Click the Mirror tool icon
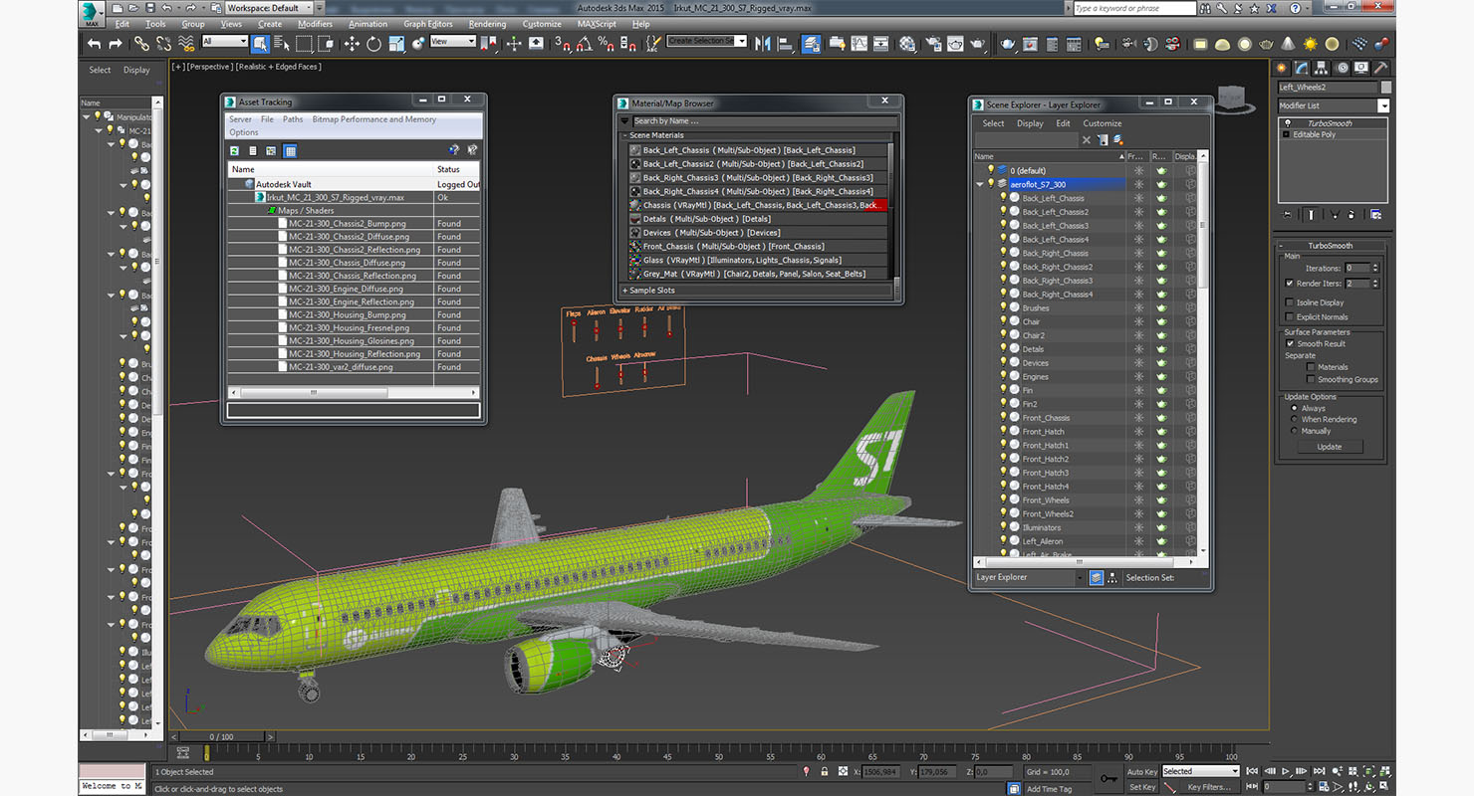The width and height of the screenshot is (1474, 796). 763,44
